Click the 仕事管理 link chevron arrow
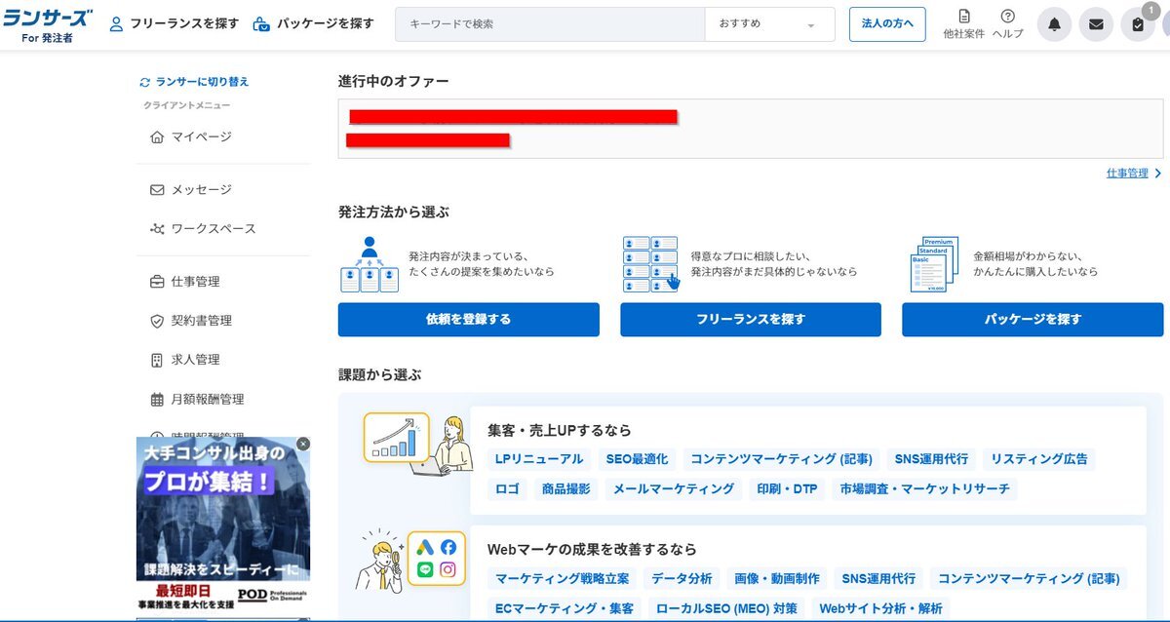Screen dimensions: 1170x622 [x=1158, y=174]
